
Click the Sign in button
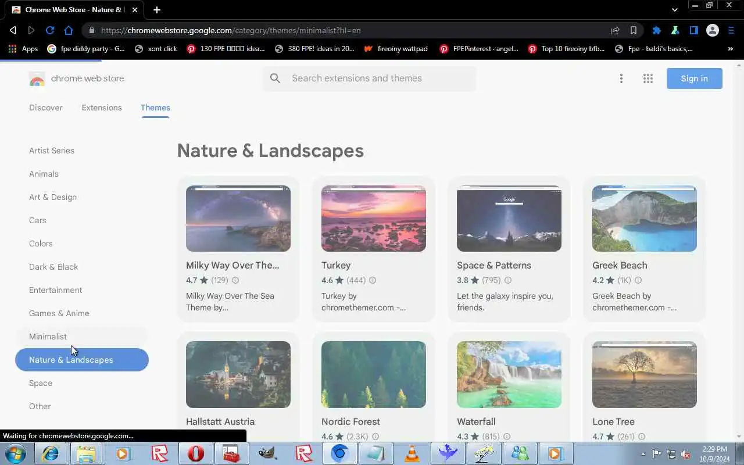click(695, 78)
